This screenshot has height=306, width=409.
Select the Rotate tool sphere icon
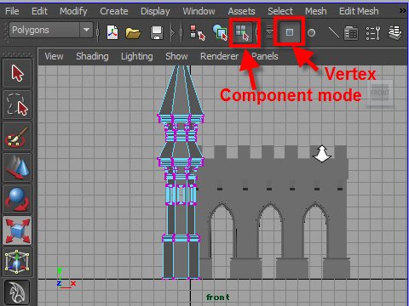[x=17, y=199]
